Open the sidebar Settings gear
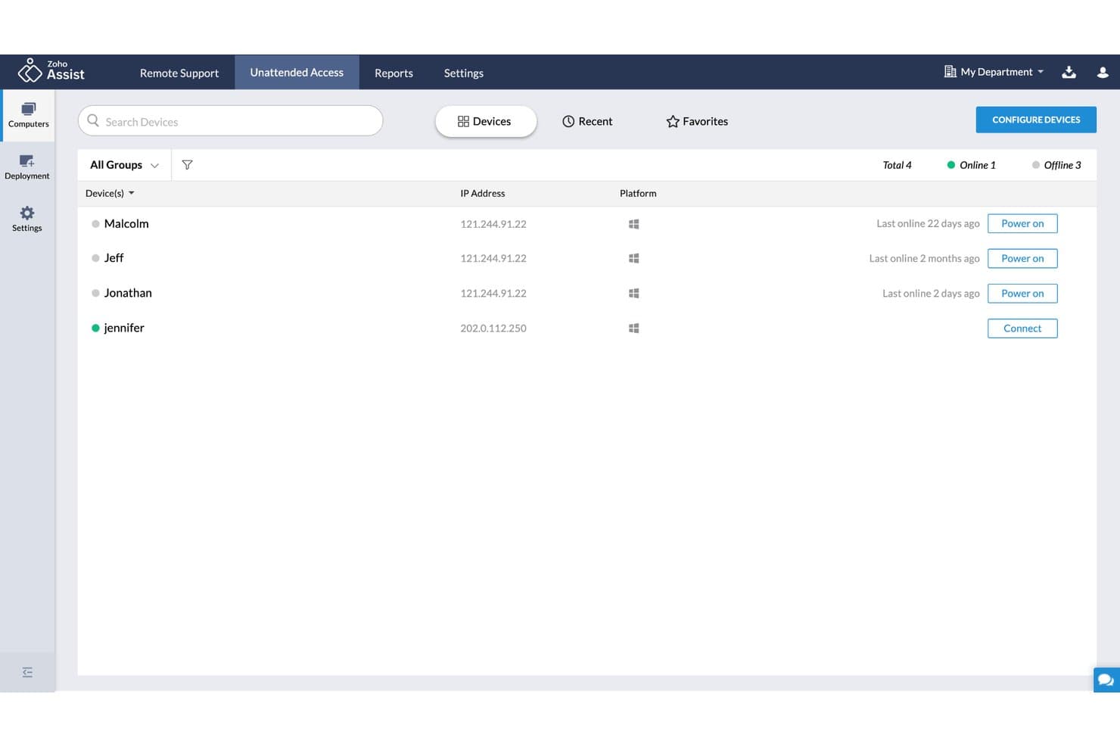Image resolution: width=1120 pixels, height=747 pixels. point(27,219)
